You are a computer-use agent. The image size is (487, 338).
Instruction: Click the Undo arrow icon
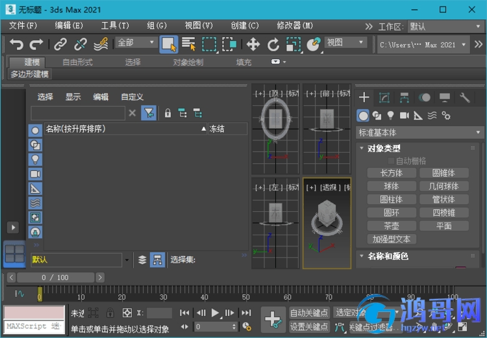click(x=17, y=44)
